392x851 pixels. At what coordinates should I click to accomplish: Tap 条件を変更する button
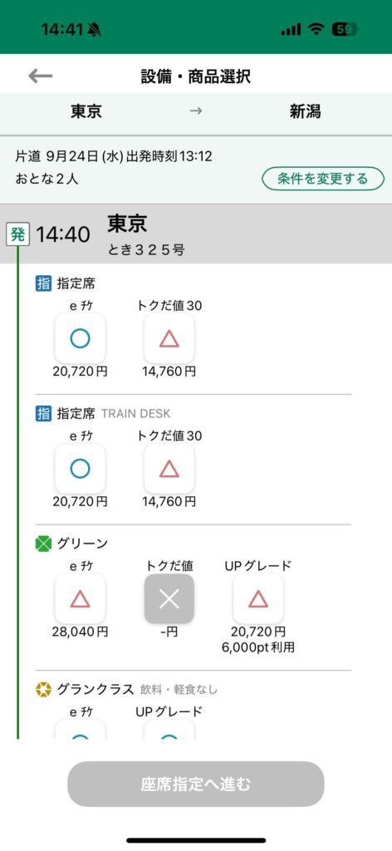pos(323,179)
